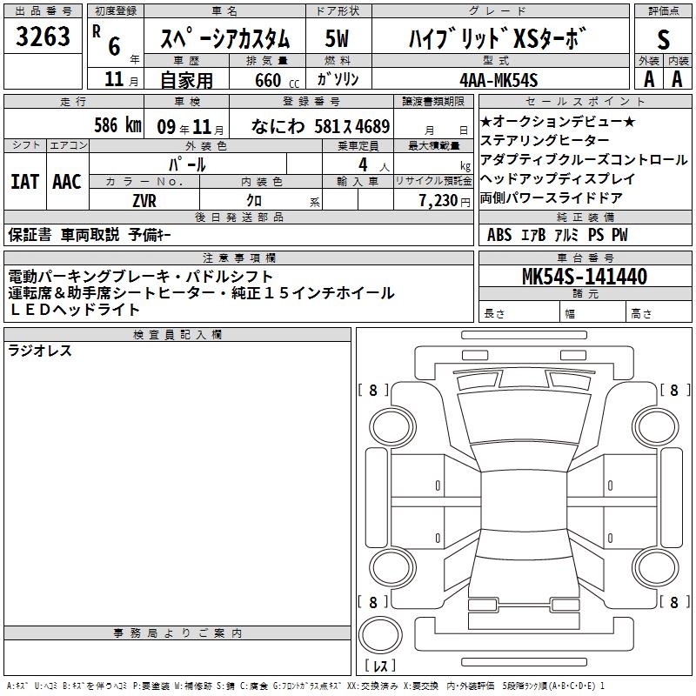This screenshot has height=696, width=696.
Task: Click the displacement value "660 cc"
Action: tap(277, 81)
